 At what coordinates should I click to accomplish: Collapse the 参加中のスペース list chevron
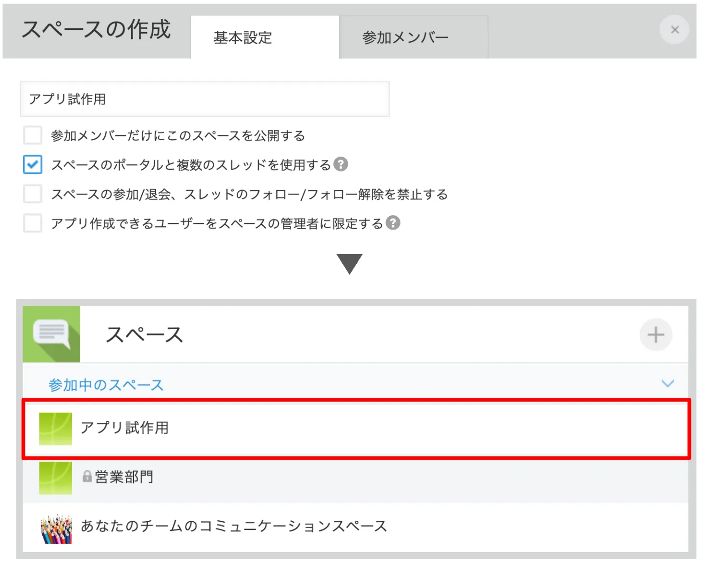667,384
